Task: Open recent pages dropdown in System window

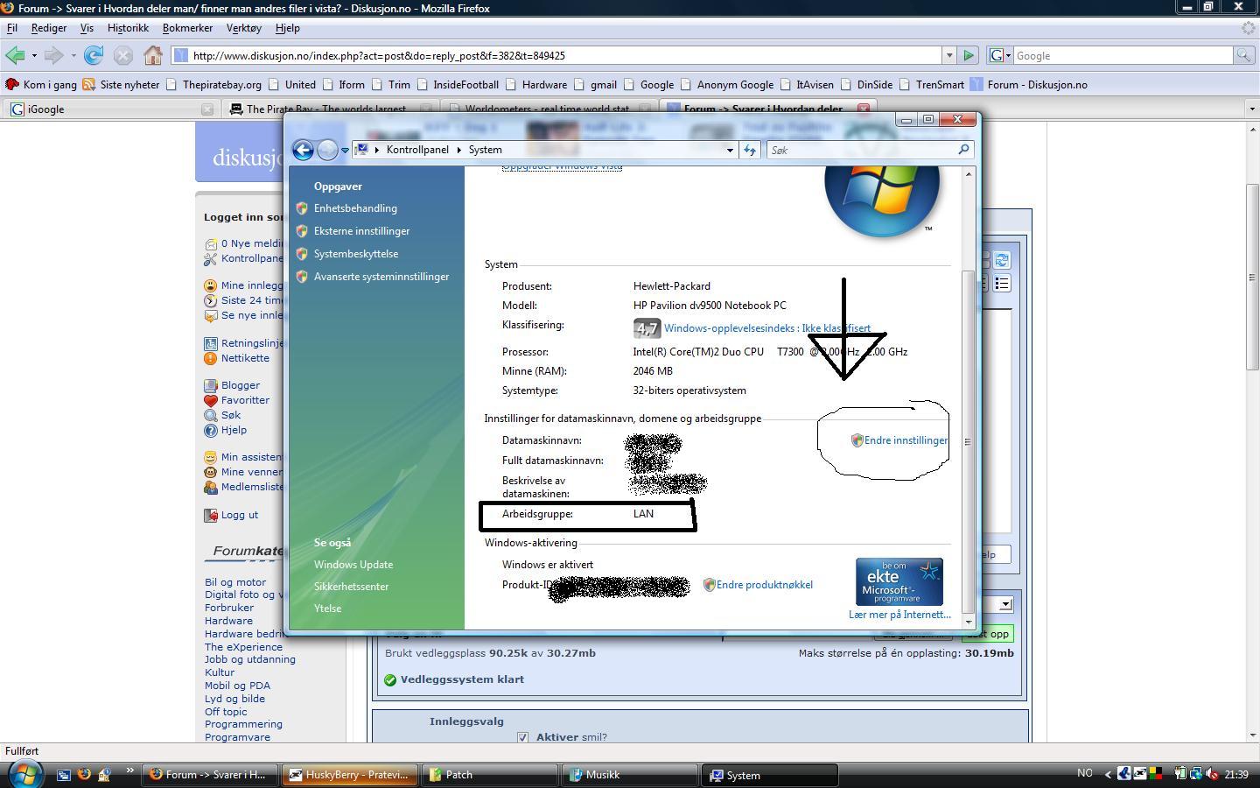Action: tap(345, 150)
